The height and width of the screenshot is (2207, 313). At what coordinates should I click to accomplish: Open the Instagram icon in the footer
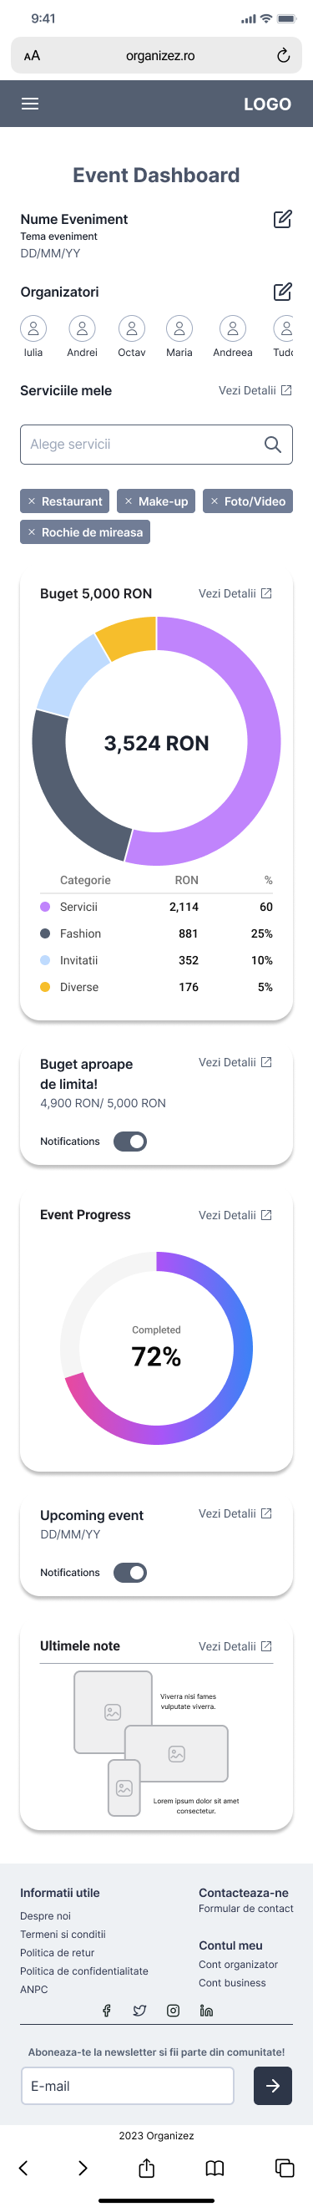(173, 2010)
